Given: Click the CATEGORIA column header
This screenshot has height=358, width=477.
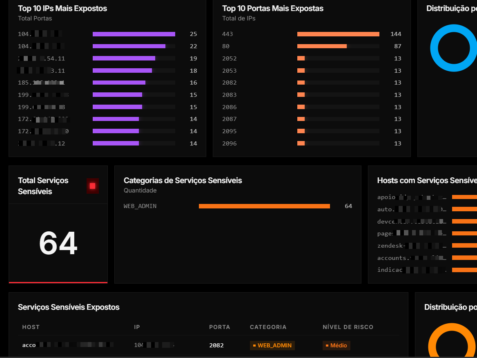Looking at the screenshot, I should [x=268, y=327].
